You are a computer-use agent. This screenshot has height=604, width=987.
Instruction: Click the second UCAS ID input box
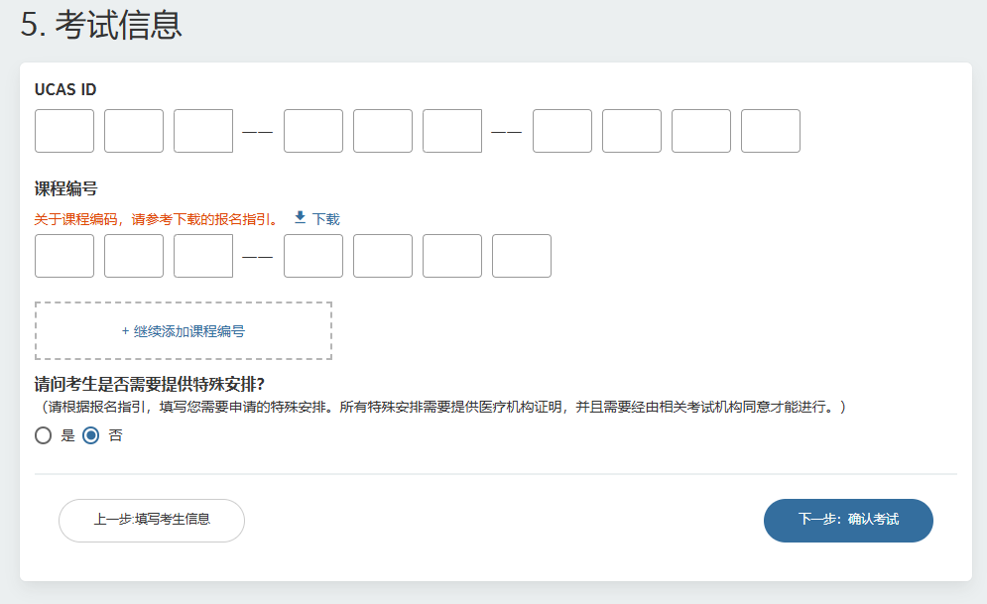point(133,130)
